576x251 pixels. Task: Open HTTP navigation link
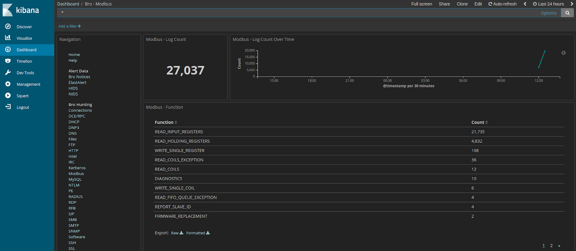pos(73,151)
